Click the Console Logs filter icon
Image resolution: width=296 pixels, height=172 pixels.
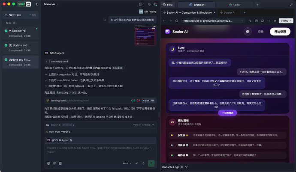[186, 167]
